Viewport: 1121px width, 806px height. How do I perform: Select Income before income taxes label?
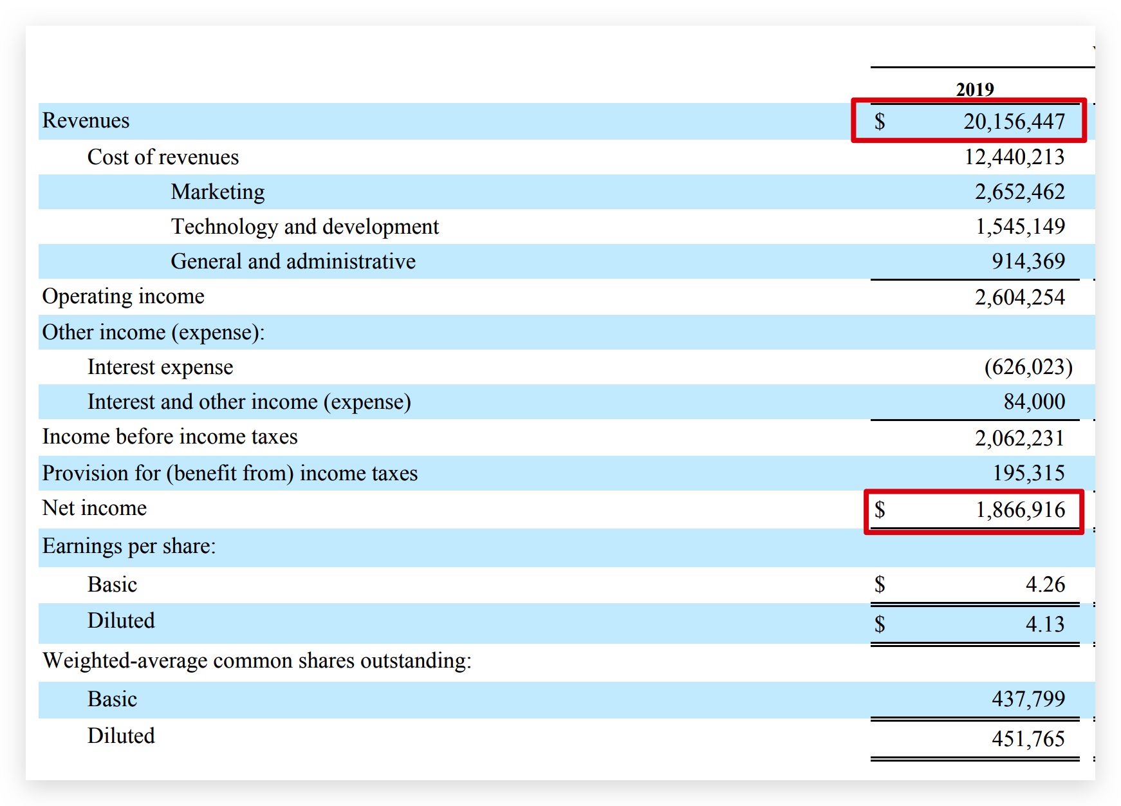(170, 436)
